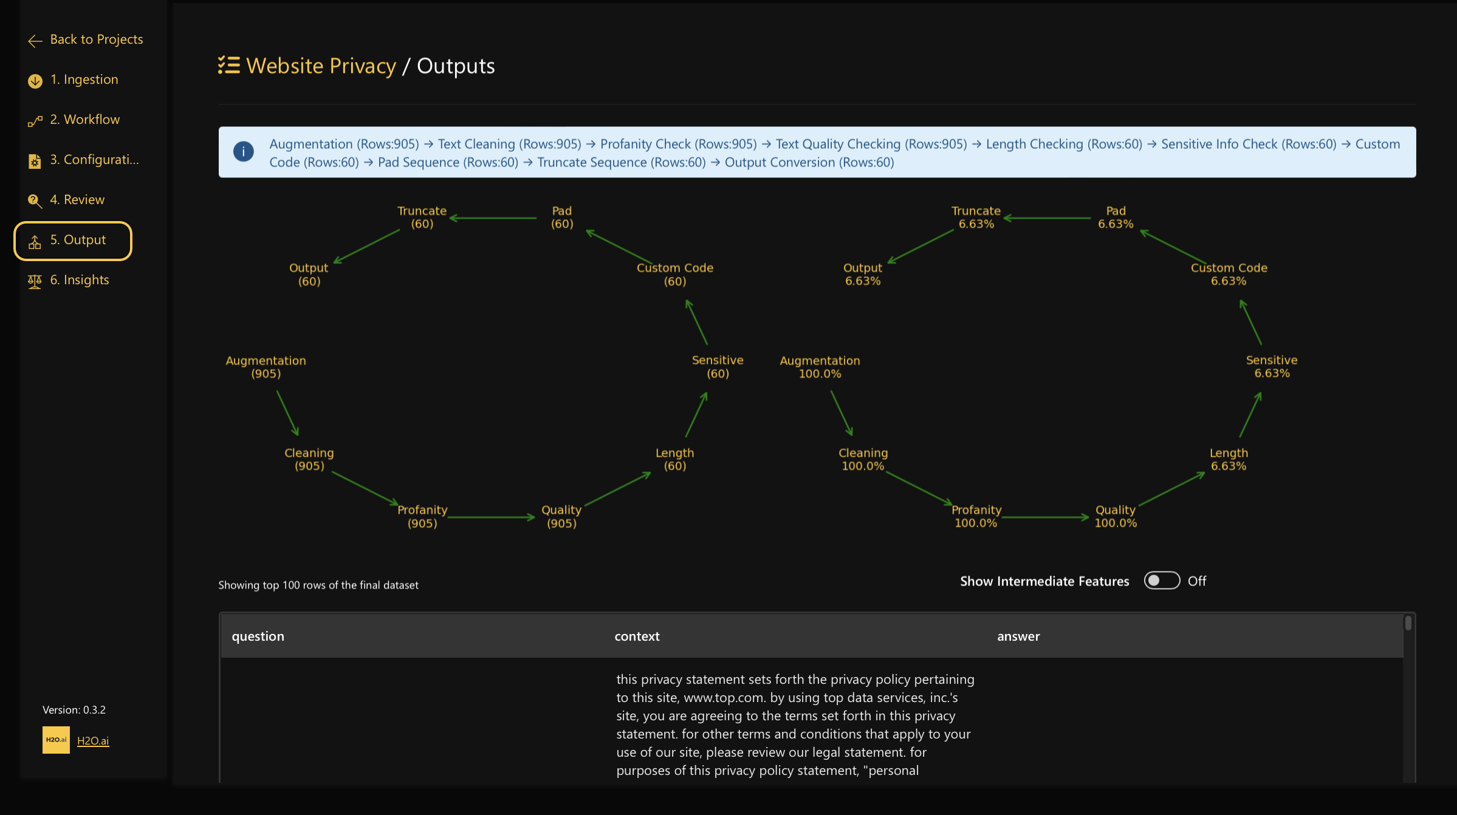Click the Workflow steps icon
The width and height of the screenshot is (1457, 815).
pos(35,121)
